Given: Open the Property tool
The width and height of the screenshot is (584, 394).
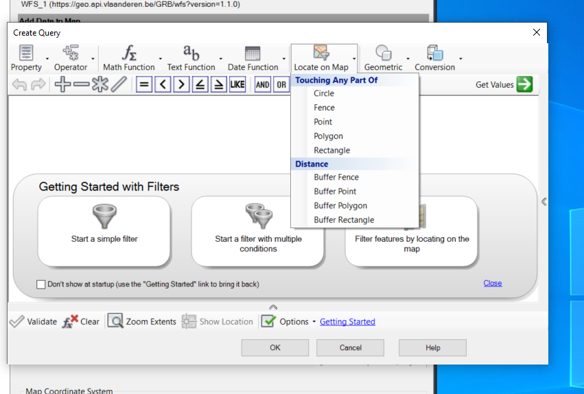Looking at the screenshot, I should (26, 58).
